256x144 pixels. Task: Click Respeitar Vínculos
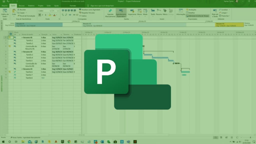(x=87, y=13)
